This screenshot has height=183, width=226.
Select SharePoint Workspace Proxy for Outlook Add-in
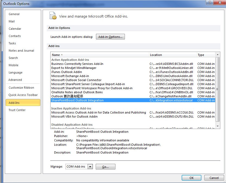click(133, 88)
